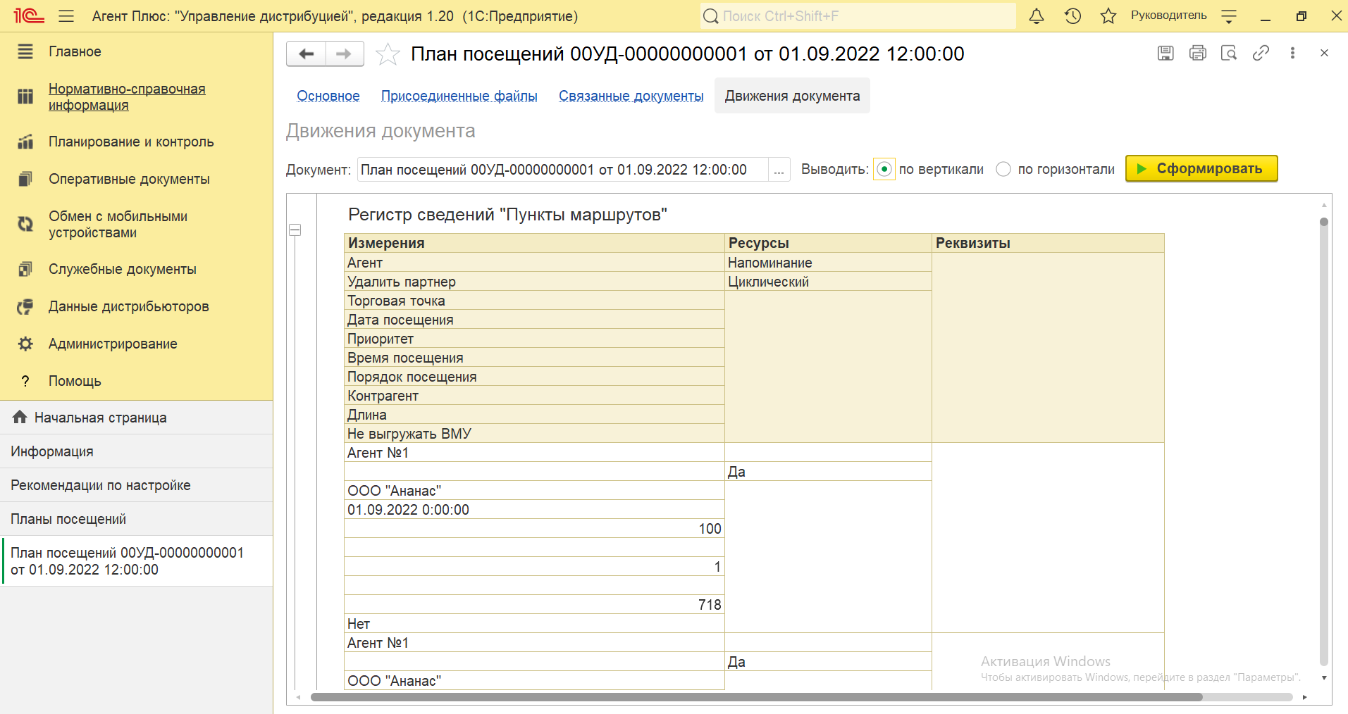The image size is (1348, 714).
Task: Open Оперативные документы section
Action: [x=129, y=179]
